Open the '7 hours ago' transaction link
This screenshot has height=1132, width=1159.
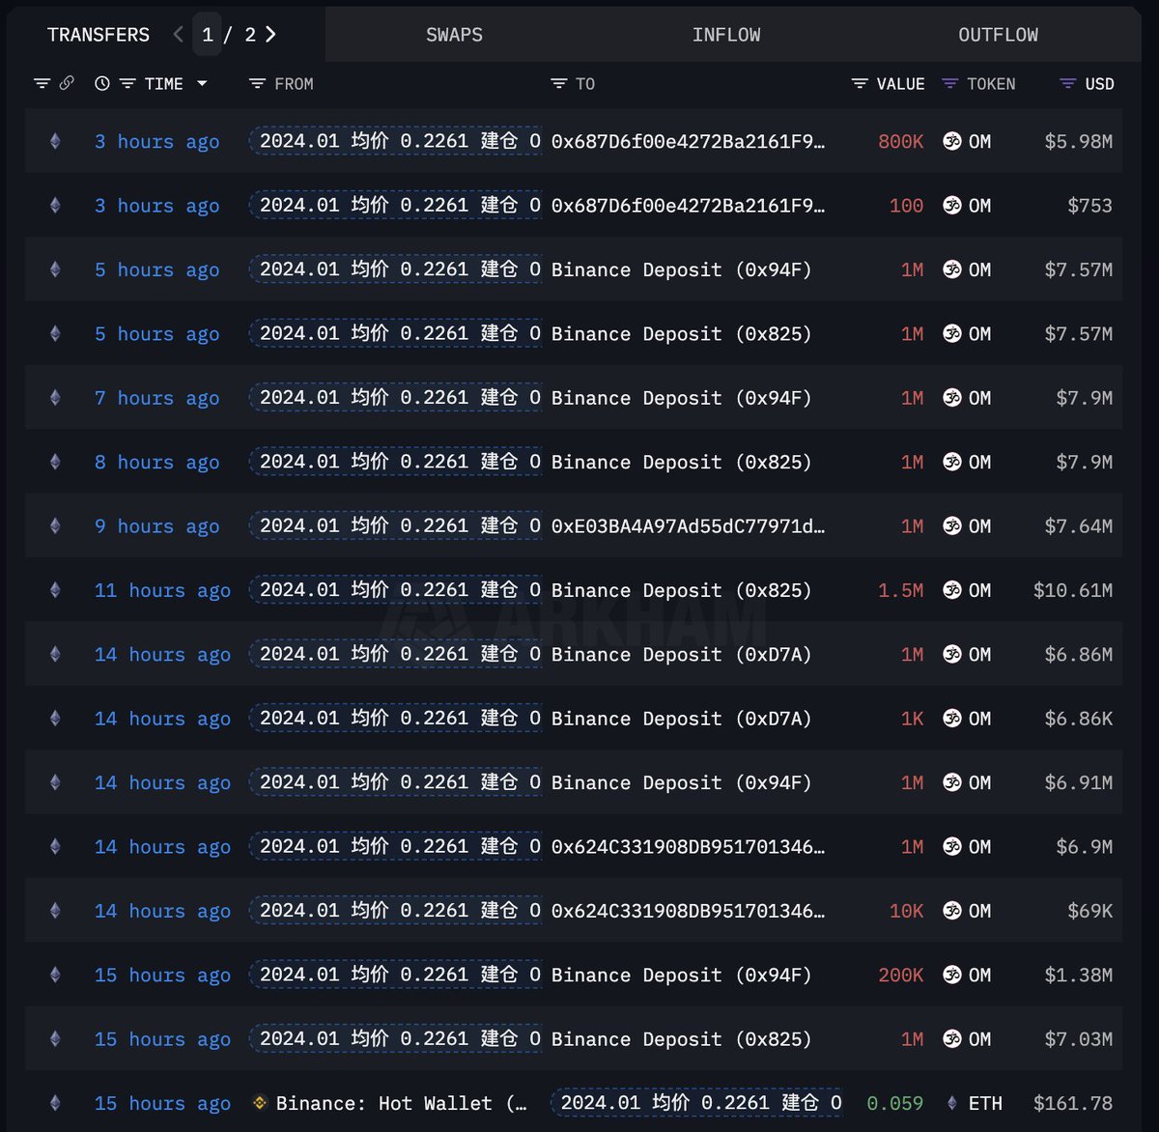click(156, 398)
